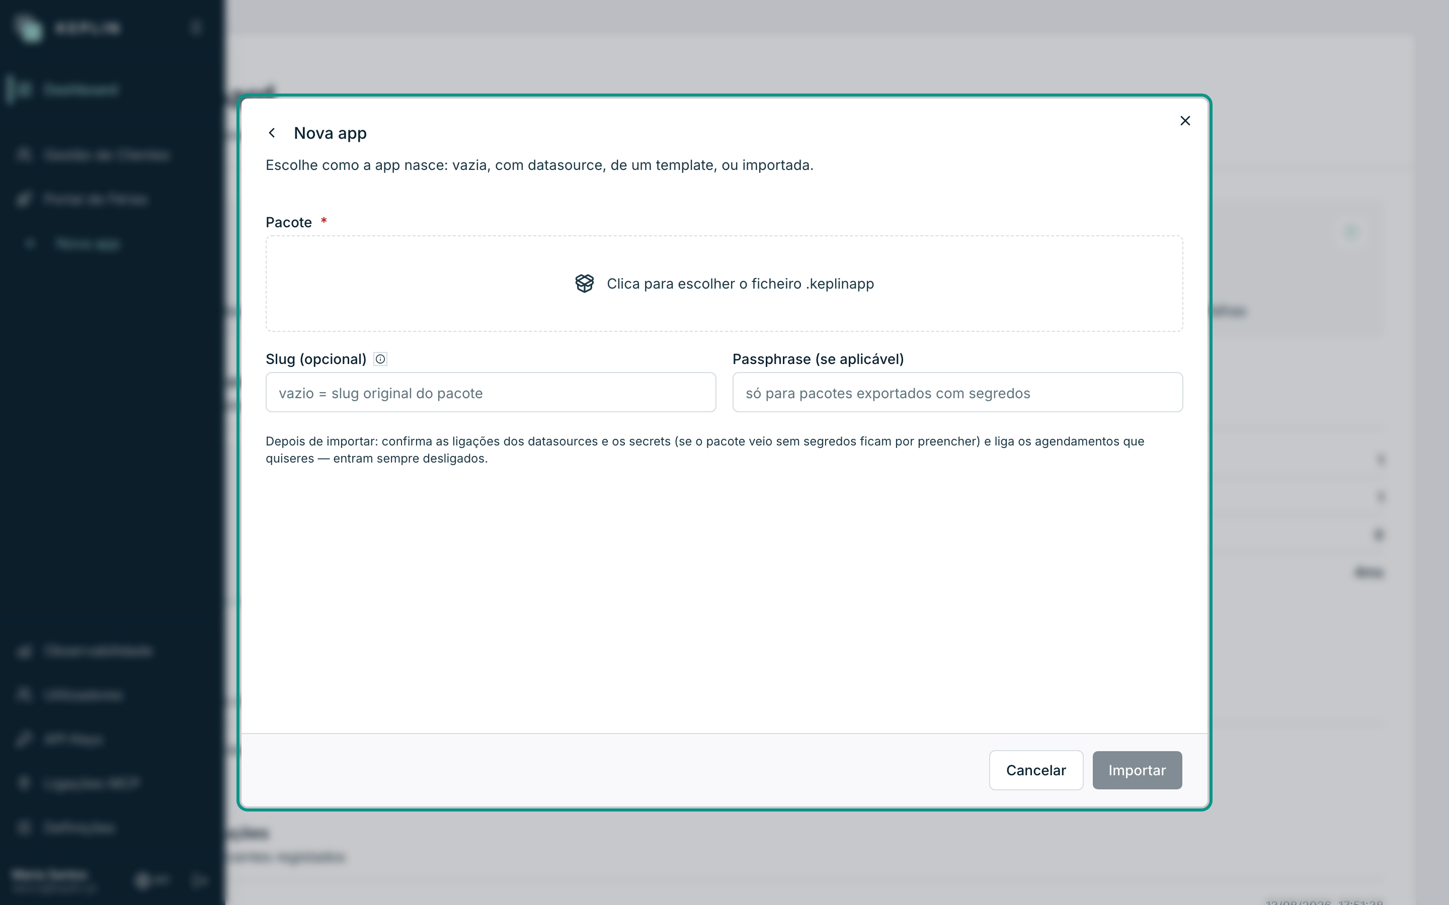Open the Slug info tooltip icon
1449x905 pixels.
tap(380, 359)
